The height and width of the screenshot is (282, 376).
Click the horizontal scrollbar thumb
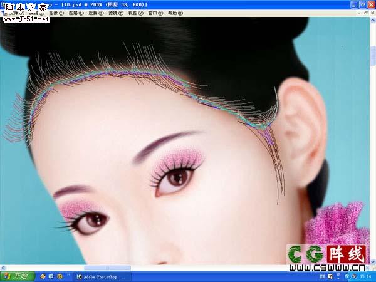click(107, 268)
